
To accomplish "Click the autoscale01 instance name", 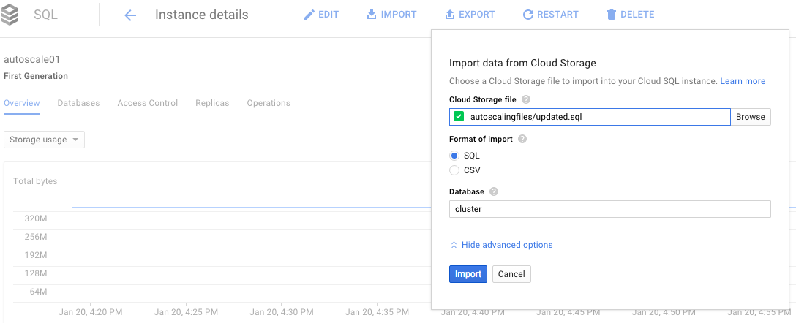I will 32,59.
